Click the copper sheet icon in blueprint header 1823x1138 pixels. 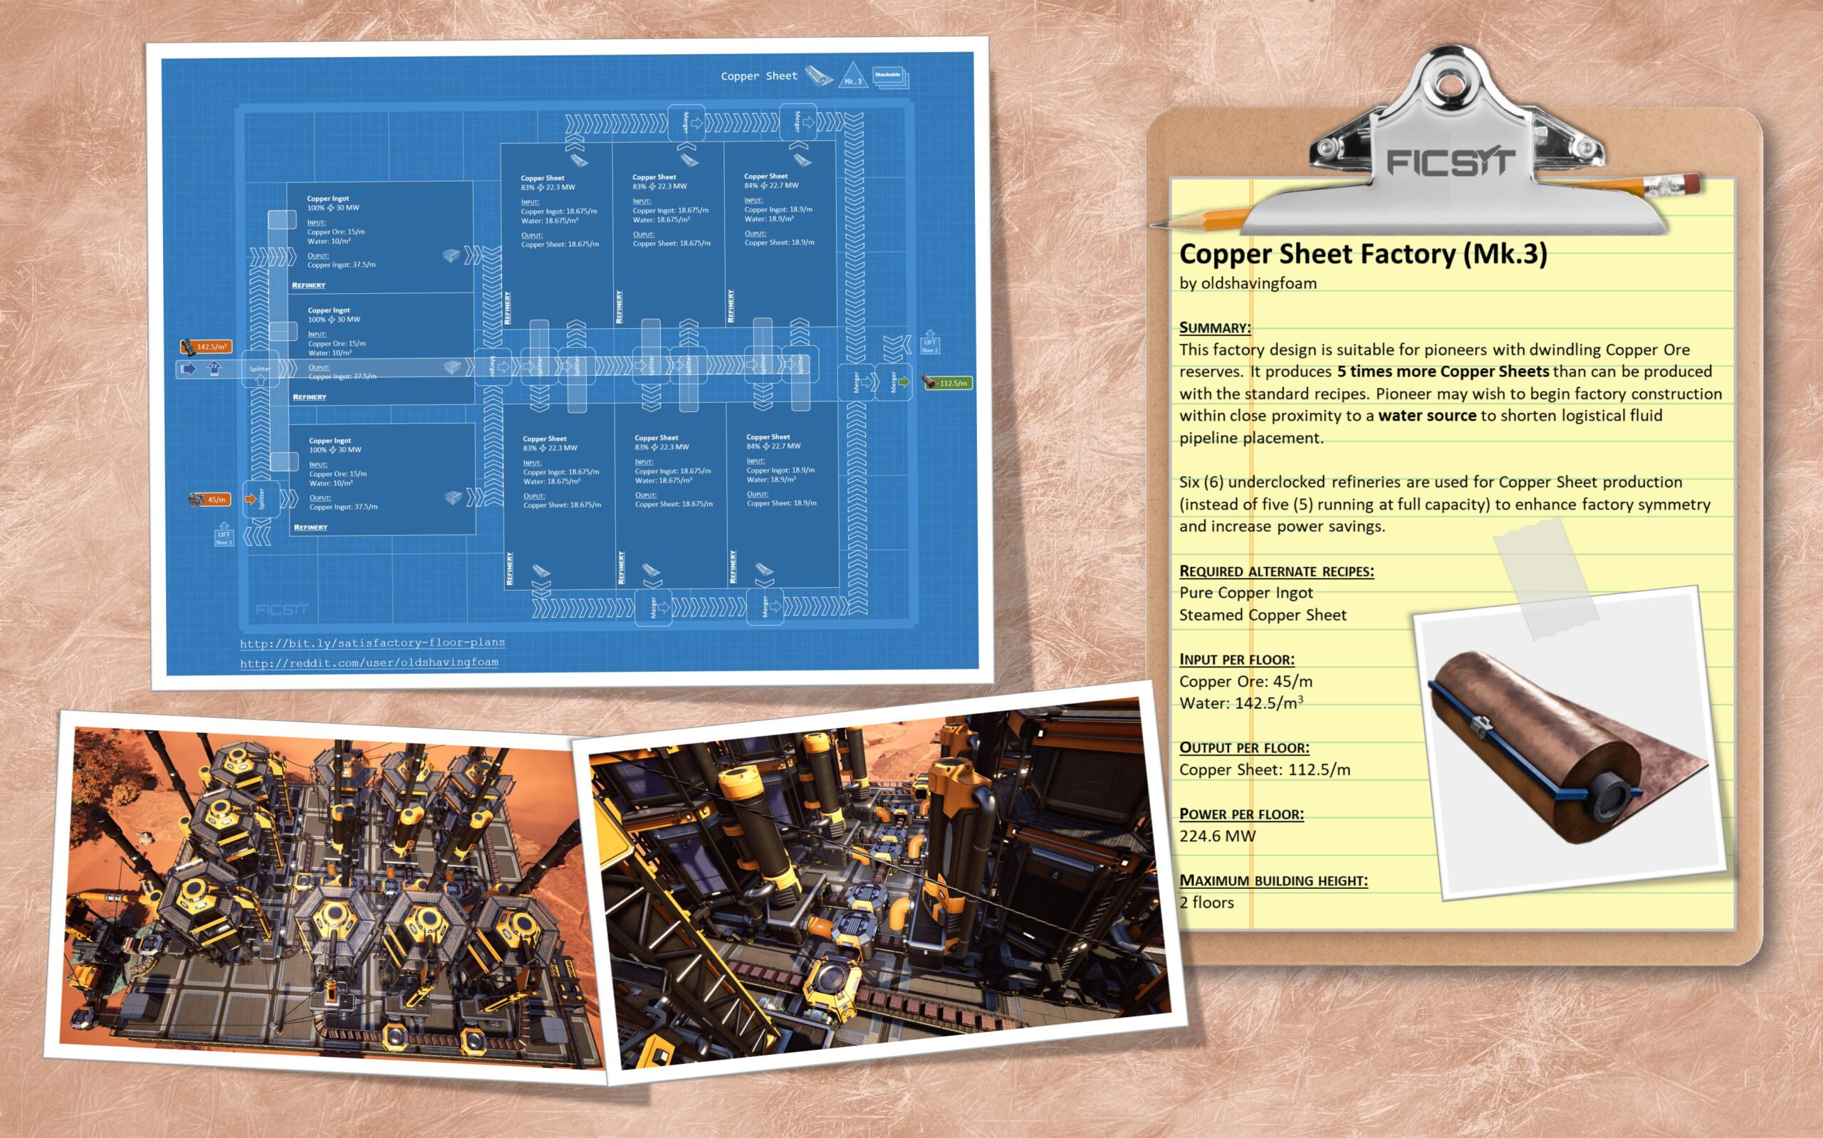[818, 75]
